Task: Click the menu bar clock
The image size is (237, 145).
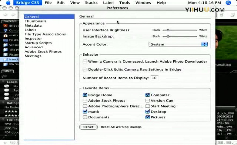Action: 204,3
